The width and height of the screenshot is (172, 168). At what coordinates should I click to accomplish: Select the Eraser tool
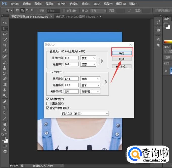coord(5,79)
